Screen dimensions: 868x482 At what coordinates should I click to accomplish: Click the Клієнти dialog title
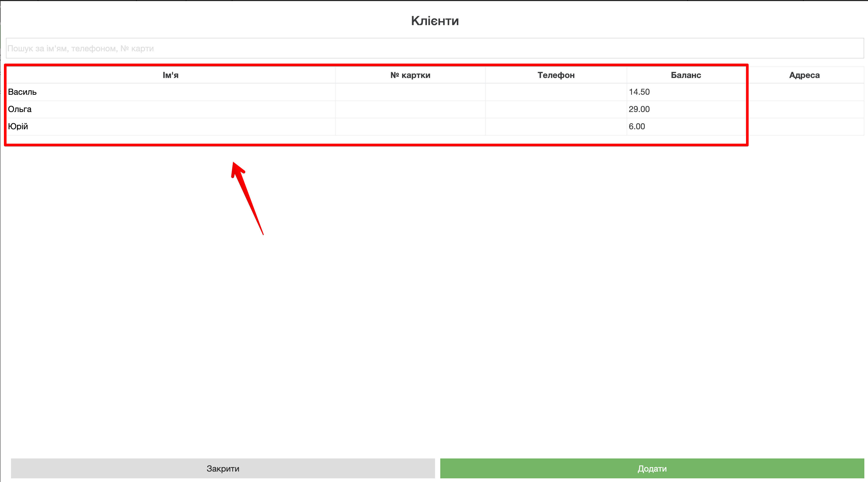click(x=435, y=21)
